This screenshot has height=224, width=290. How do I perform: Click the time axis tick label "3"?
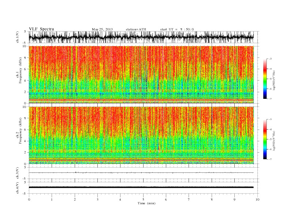pyautogui.click(x=97, y=199)
